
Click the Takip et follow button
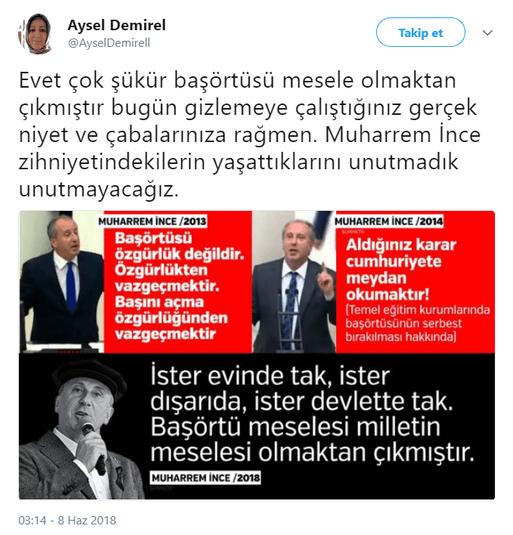pos(420,32)
